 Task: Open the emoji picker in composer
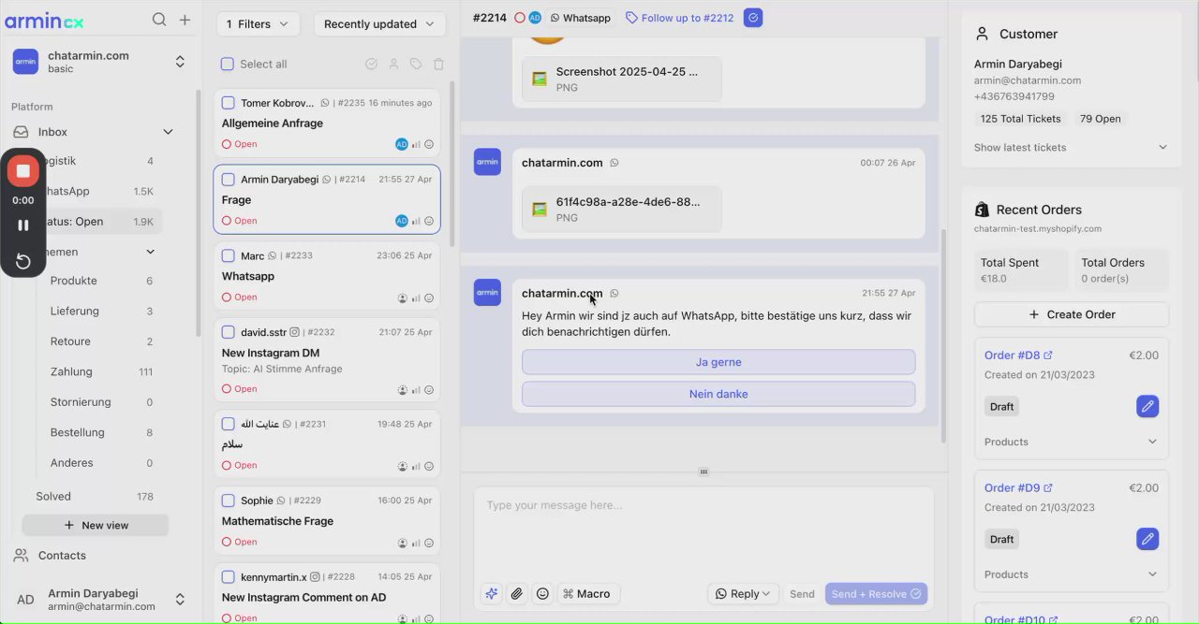542,594
